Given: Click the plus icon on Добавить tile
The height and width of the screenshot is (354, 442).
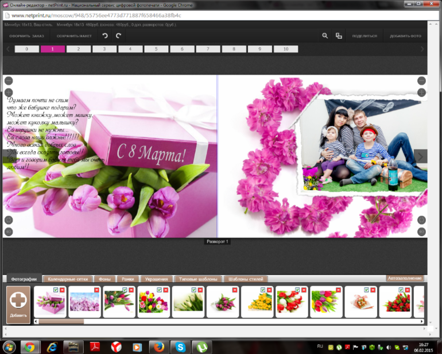Looking at the screenshot, I should coord(18,301).
